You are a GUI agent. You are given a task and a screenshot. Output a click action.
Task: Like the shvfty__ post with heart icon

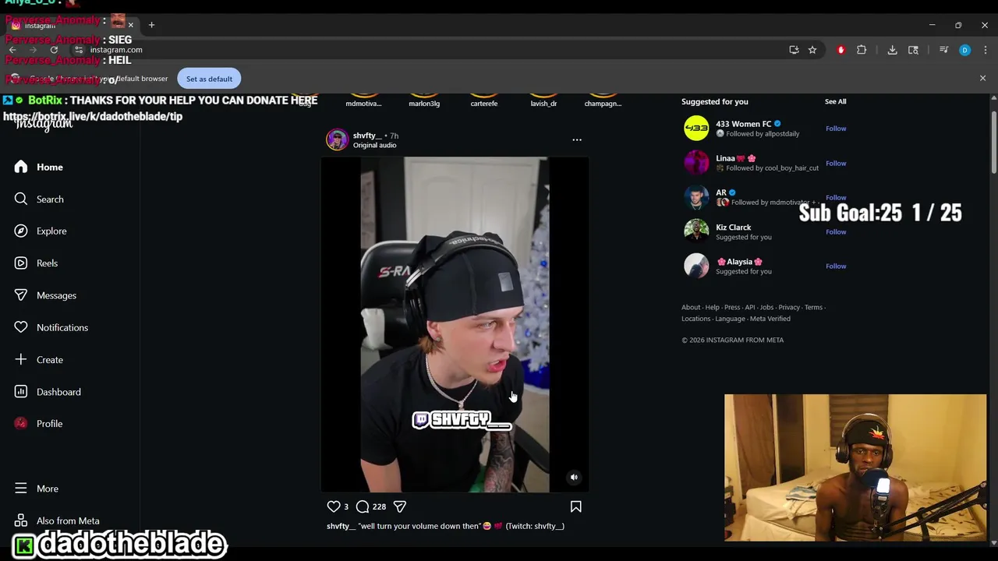click(x=334, y=506)
